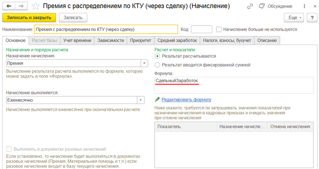
Task: Open the Обсуждение discussion panel
Action: coord(275,6)
